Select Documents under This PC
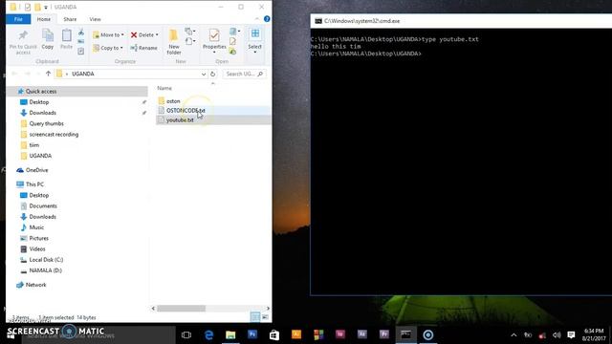Image resolution: width=612 pixels, height=344 pixels. tap(43, 205)
